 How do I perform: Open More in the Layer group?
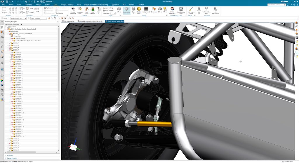[119, 10]
